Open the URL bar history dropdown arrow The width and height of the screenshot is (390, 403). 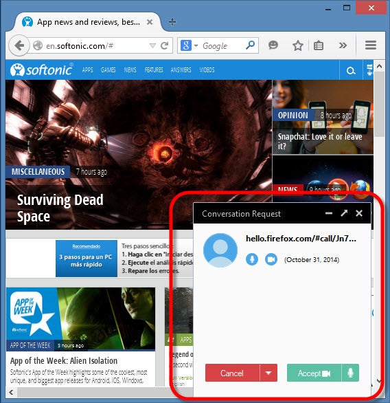click(x=152, y=46)
